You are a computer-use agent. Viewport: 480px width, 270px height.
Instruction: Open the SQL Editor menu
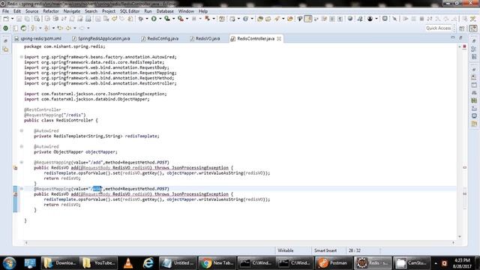point(130,11)
